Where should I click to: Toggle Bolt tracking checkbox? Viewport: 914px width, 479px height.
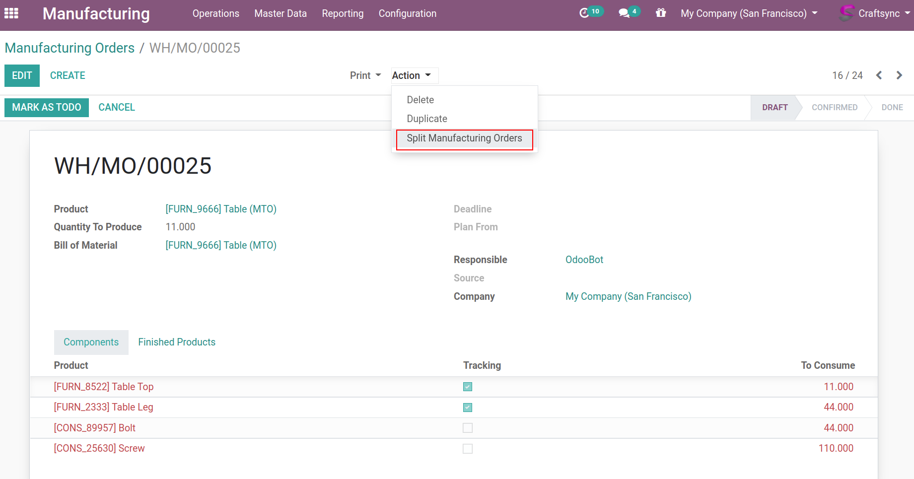pyautogui.click(x=468, y=428)
